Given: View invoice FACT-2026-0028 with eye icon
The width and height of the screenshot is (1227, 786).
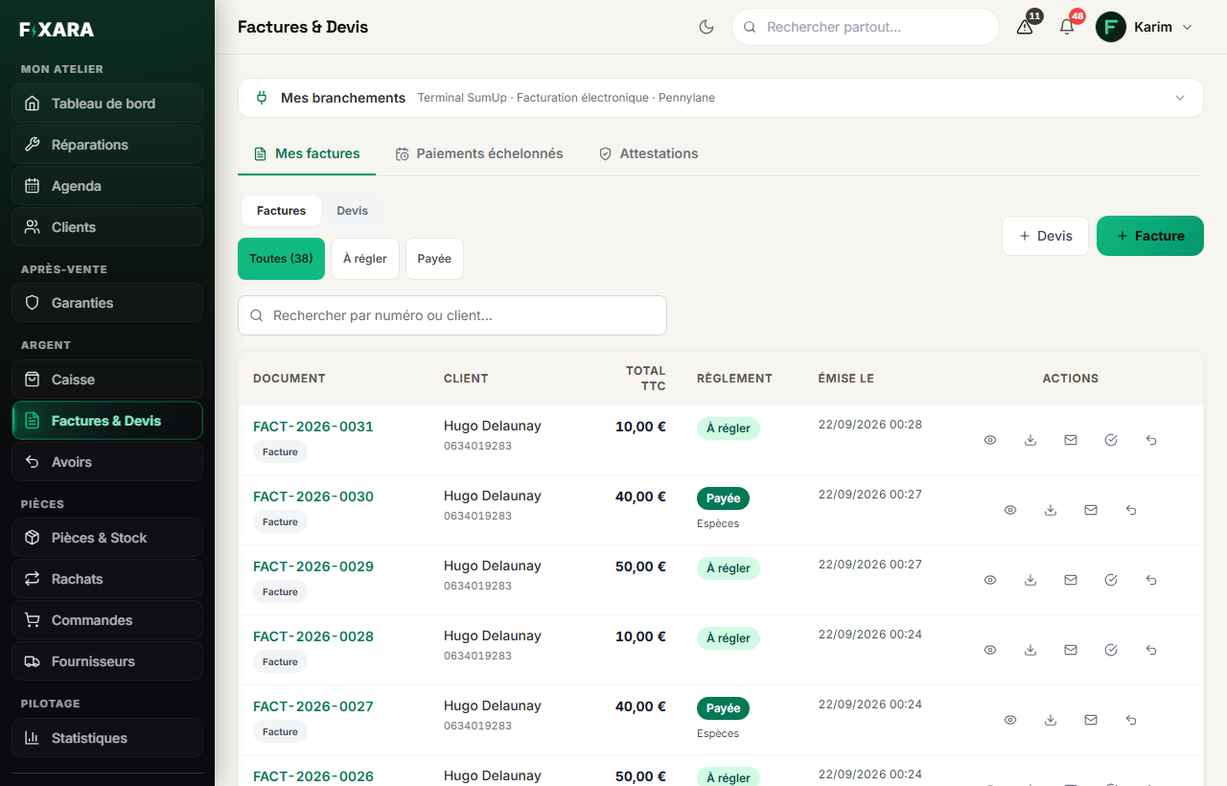Looking at the screenshot, I should 990,650.
